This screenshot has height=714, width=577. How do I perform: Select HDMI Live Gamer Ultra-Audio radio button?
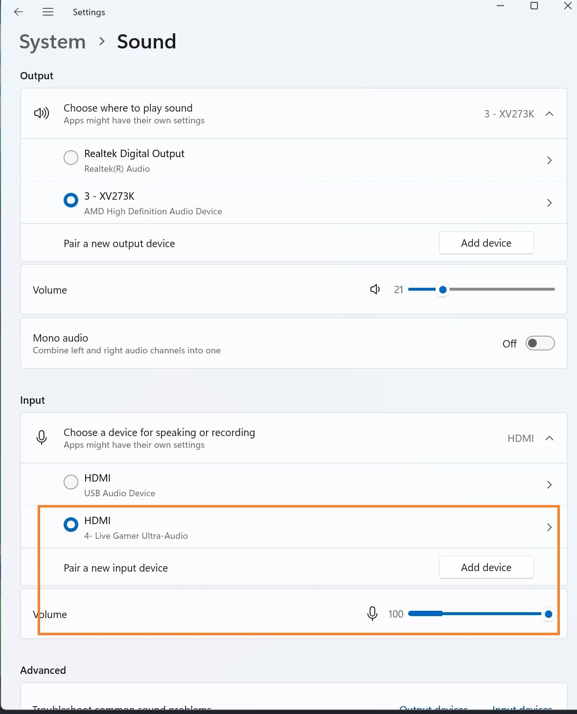point(71,525)
